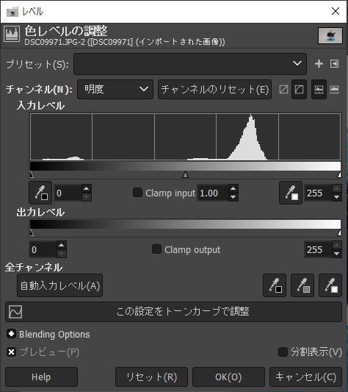Toggle the プレビュー(P) checkbox

click(12, 352)
